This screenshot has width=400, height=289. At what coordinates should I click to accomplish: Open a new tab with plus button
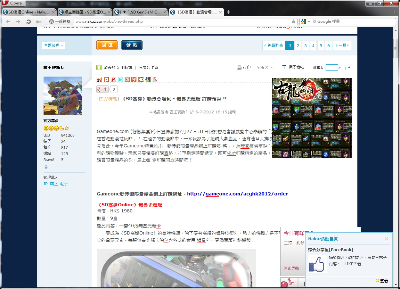(228, 12)
